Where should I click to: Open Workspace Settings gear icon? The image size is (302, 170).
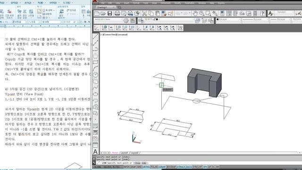point(126,20)
